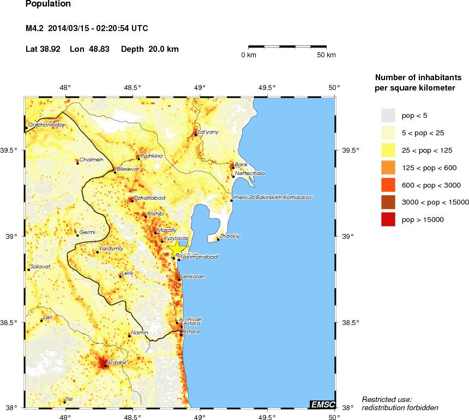The height and width of the screenshot is (420, 469).
Task: Select the Pushkino city marker
Action: [x=139, y=159]
